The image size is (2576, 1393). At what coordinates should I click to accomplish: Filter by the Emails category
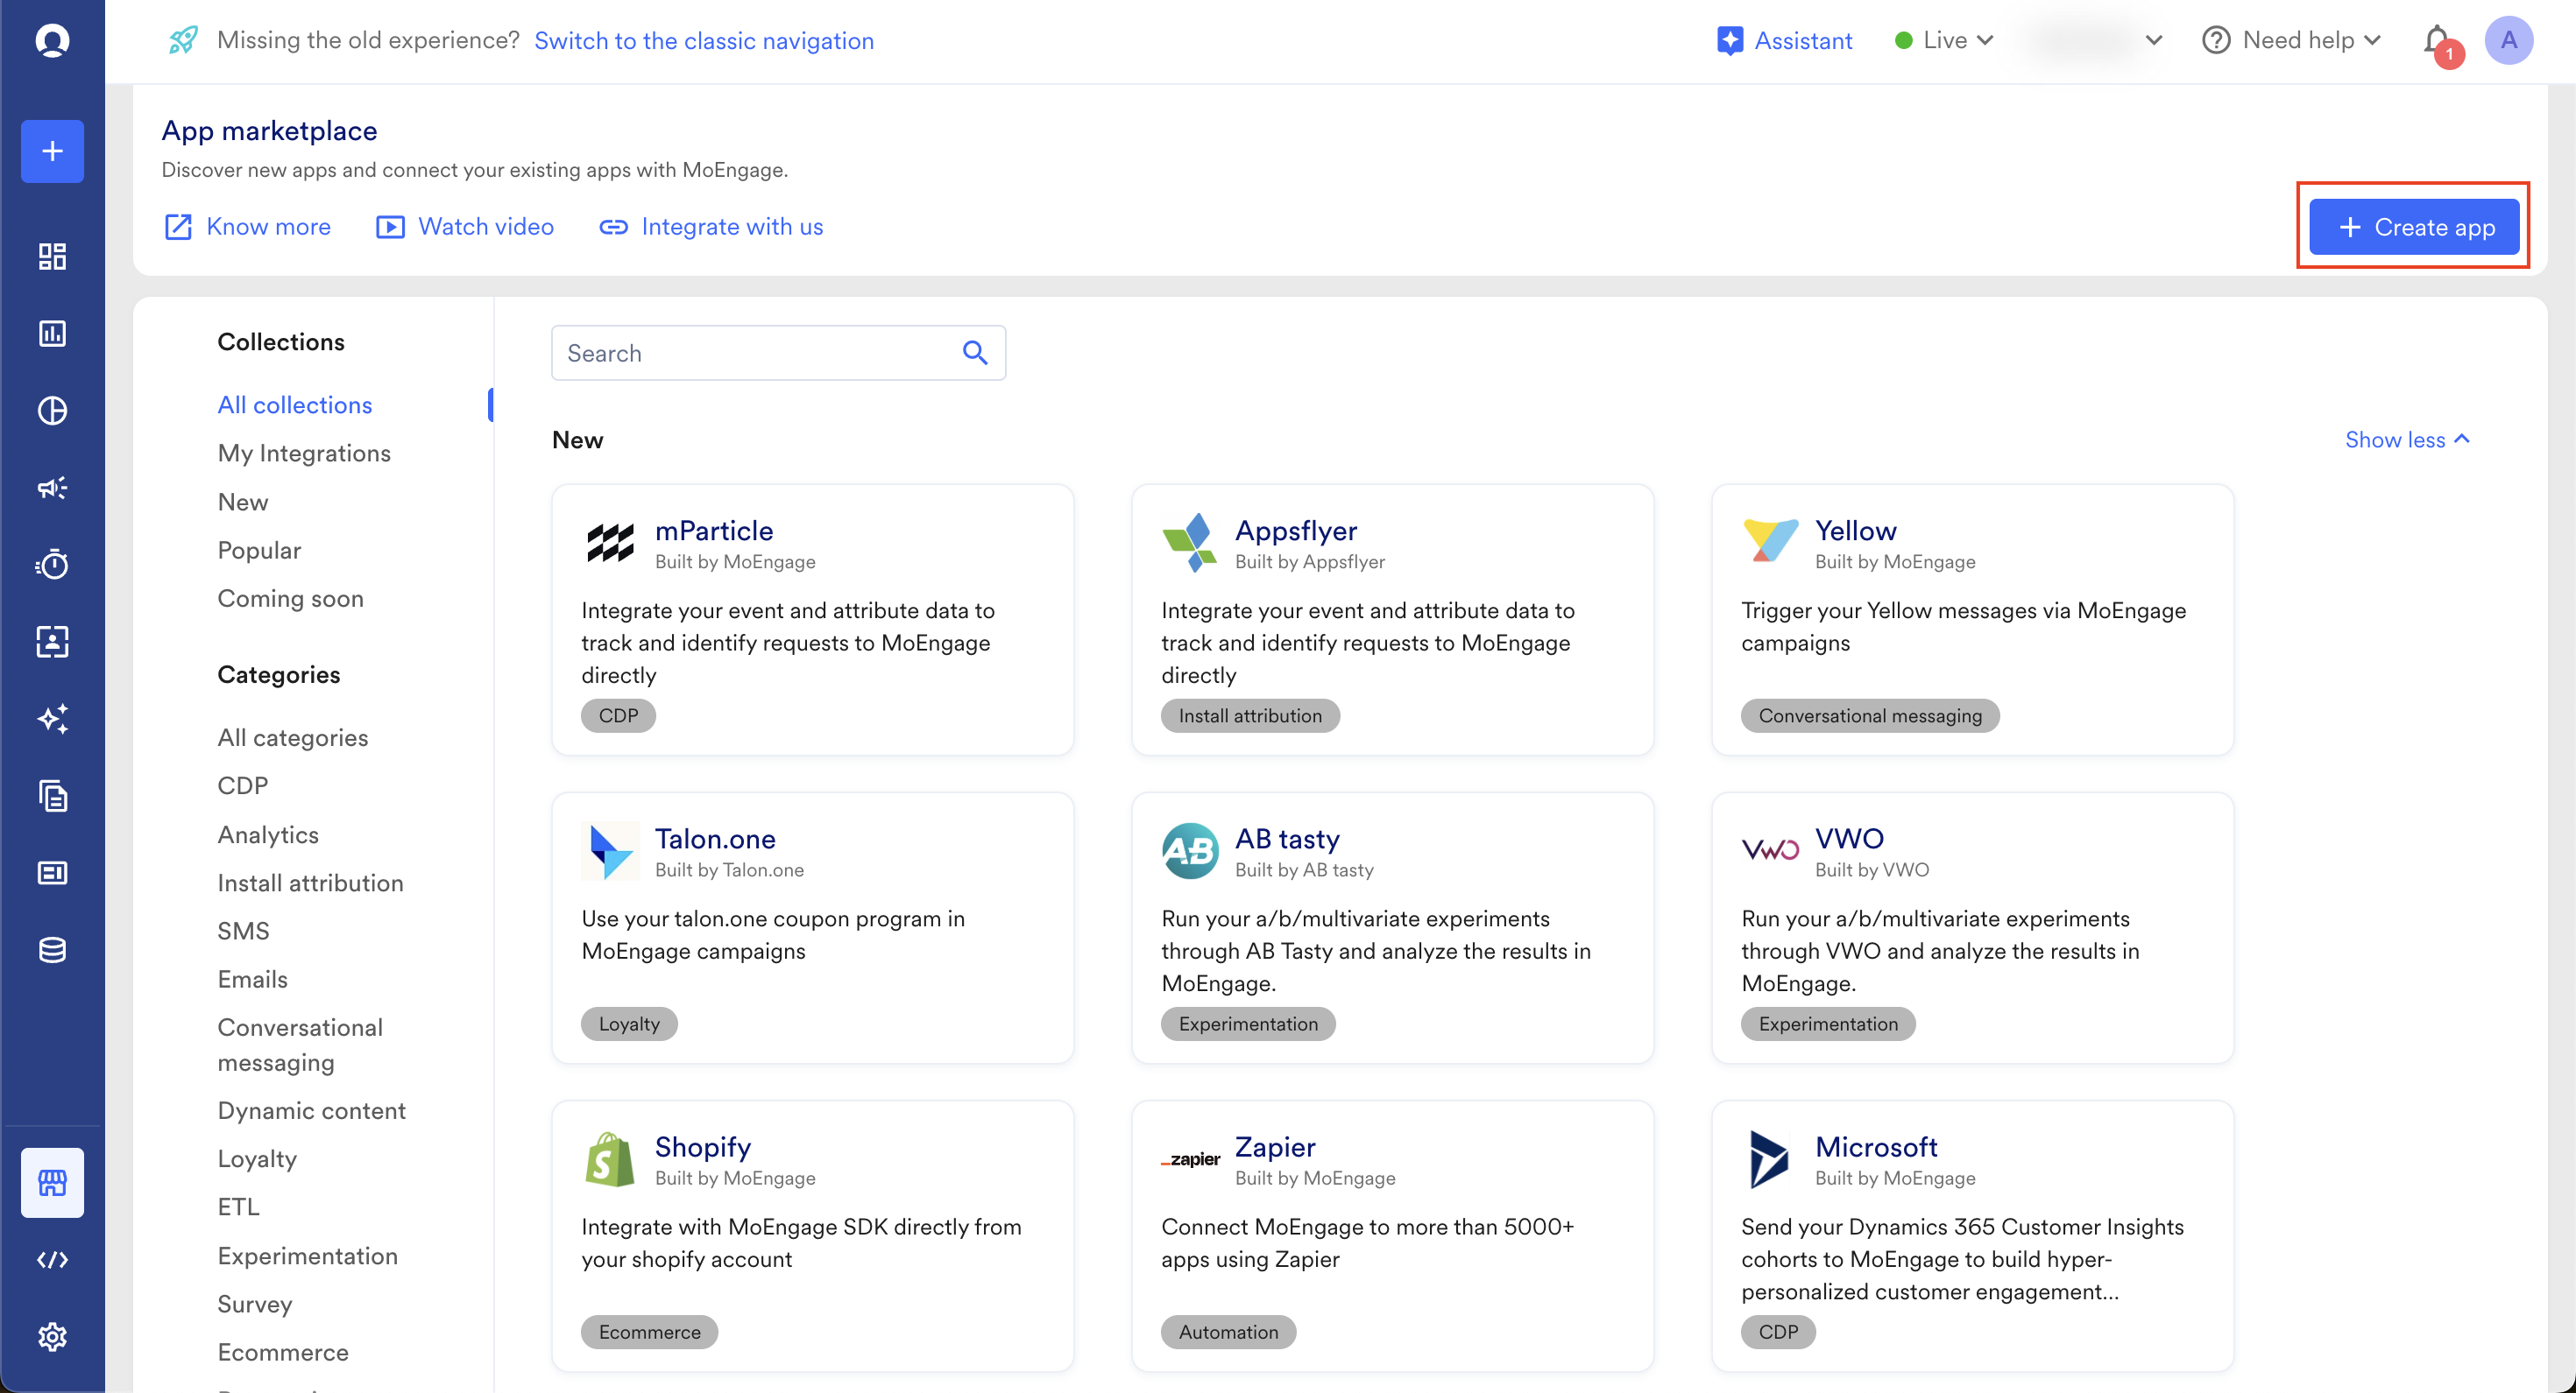pos(253,979)
